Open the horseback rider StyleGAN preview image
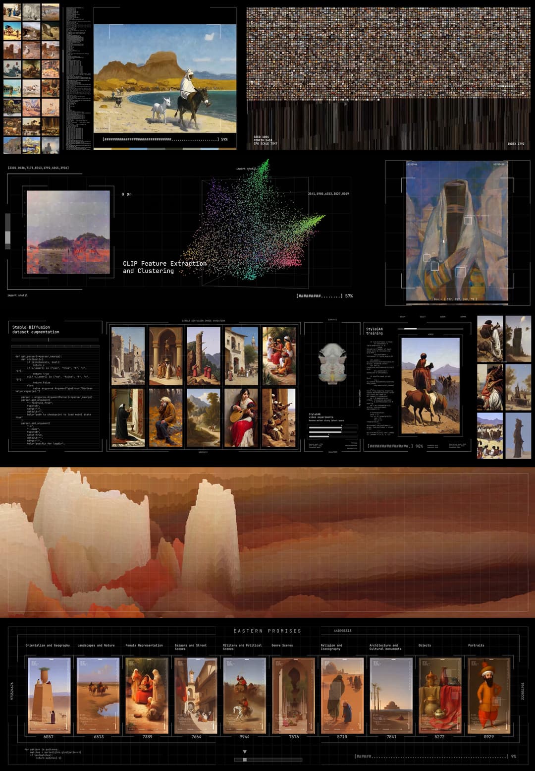The width and height of the screenshot is (535, 771). (430, 386)
